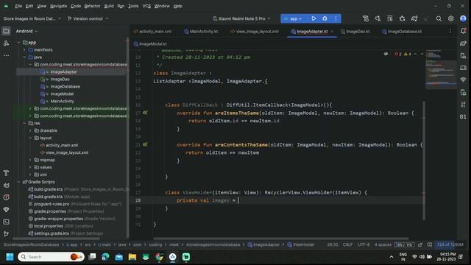Open the Version control dropdown

(x=88, y=18)
